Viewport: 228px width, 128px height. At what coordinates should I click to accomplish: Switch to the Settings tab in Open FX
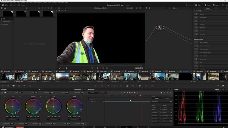pyautogui.click(x=216, y=8)
